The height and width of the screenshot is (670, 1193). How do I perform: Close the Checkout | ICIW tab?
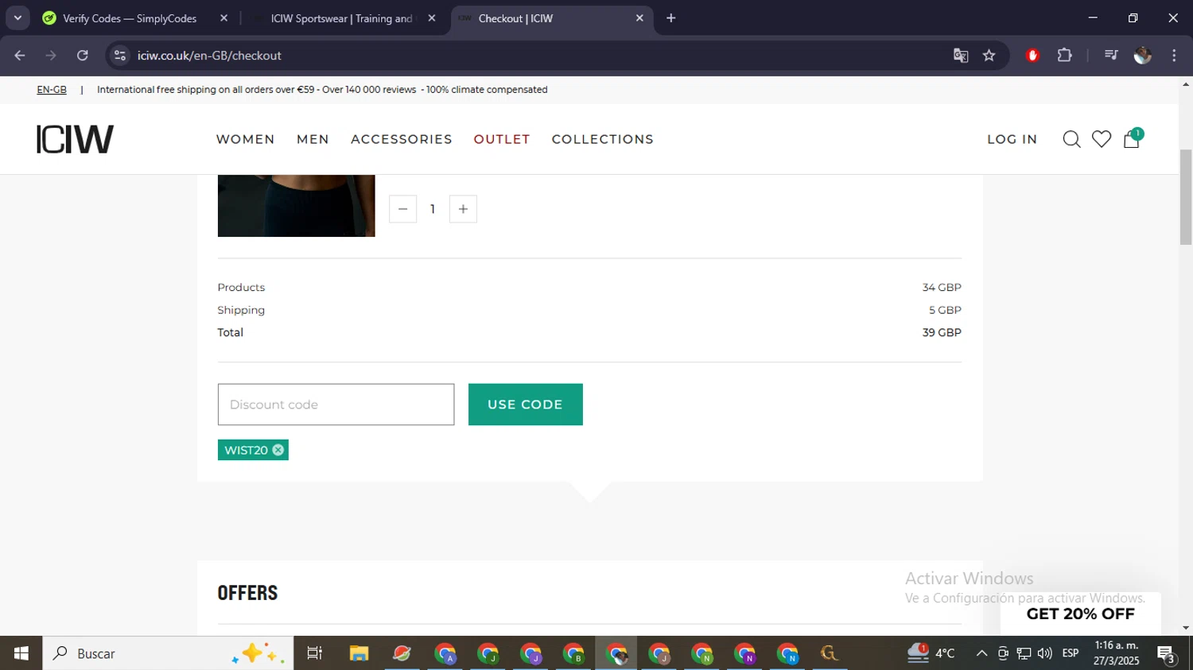(639, 18)
